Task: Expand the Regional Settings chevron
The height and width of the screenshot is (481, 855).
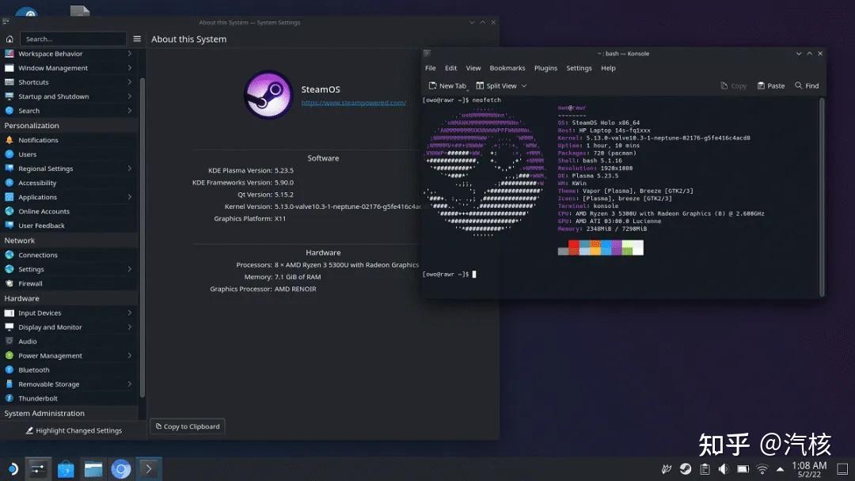Action: coord(130,169)
